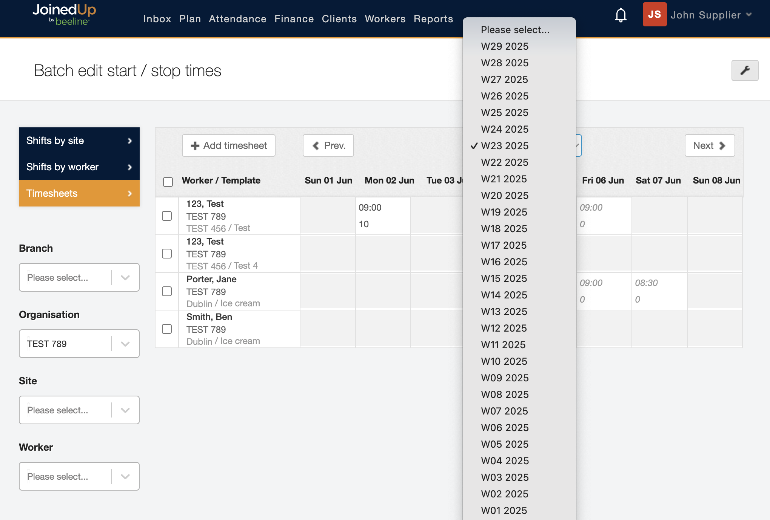Choose W12 2025 in the dropdown list
The height and width of the screenshot is (520, 770).
[504, 328]
